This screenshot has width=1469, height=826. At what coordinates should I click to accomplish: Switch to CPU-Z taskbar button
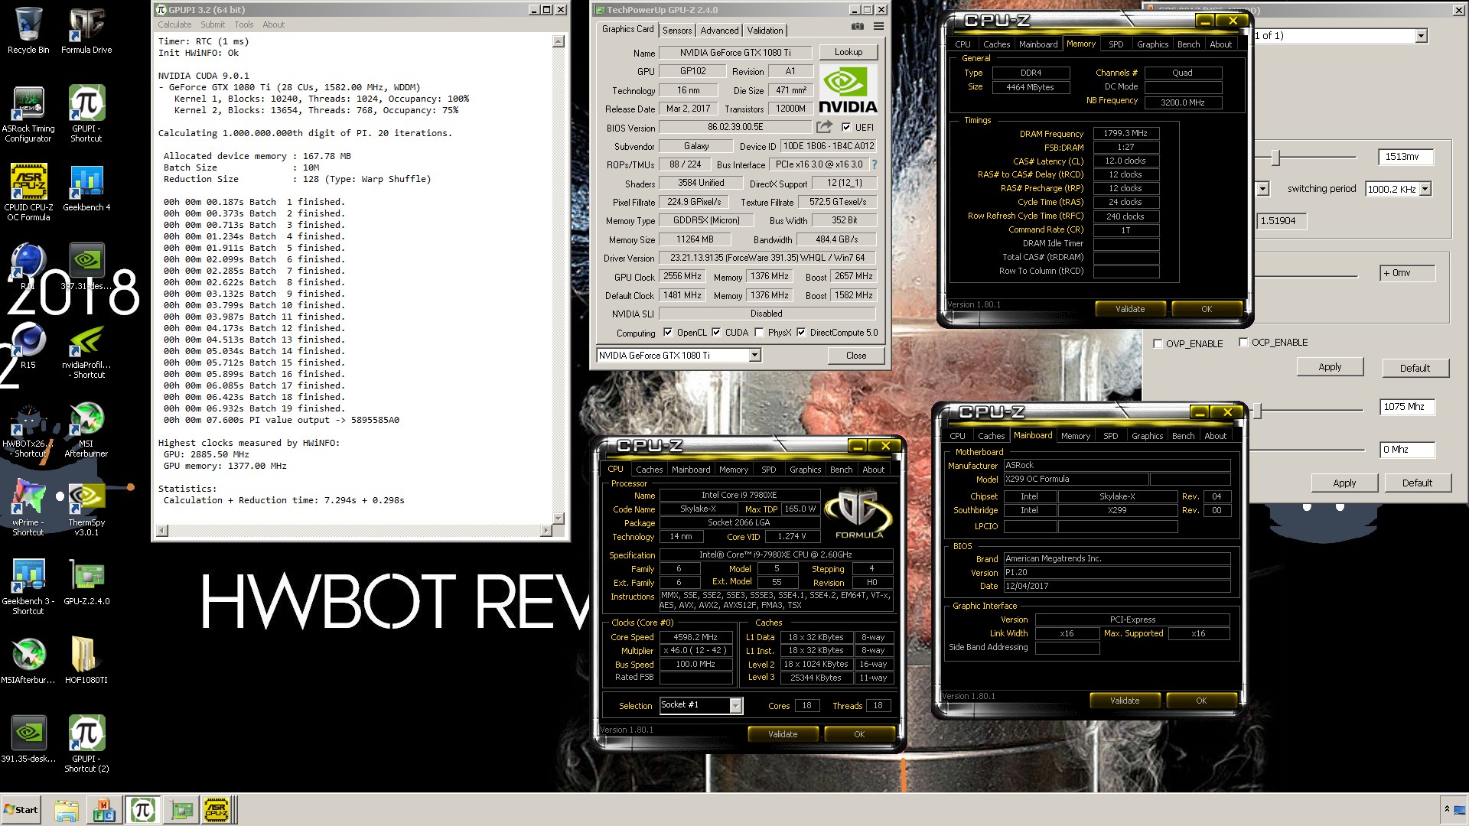click(x=217, y=810)
